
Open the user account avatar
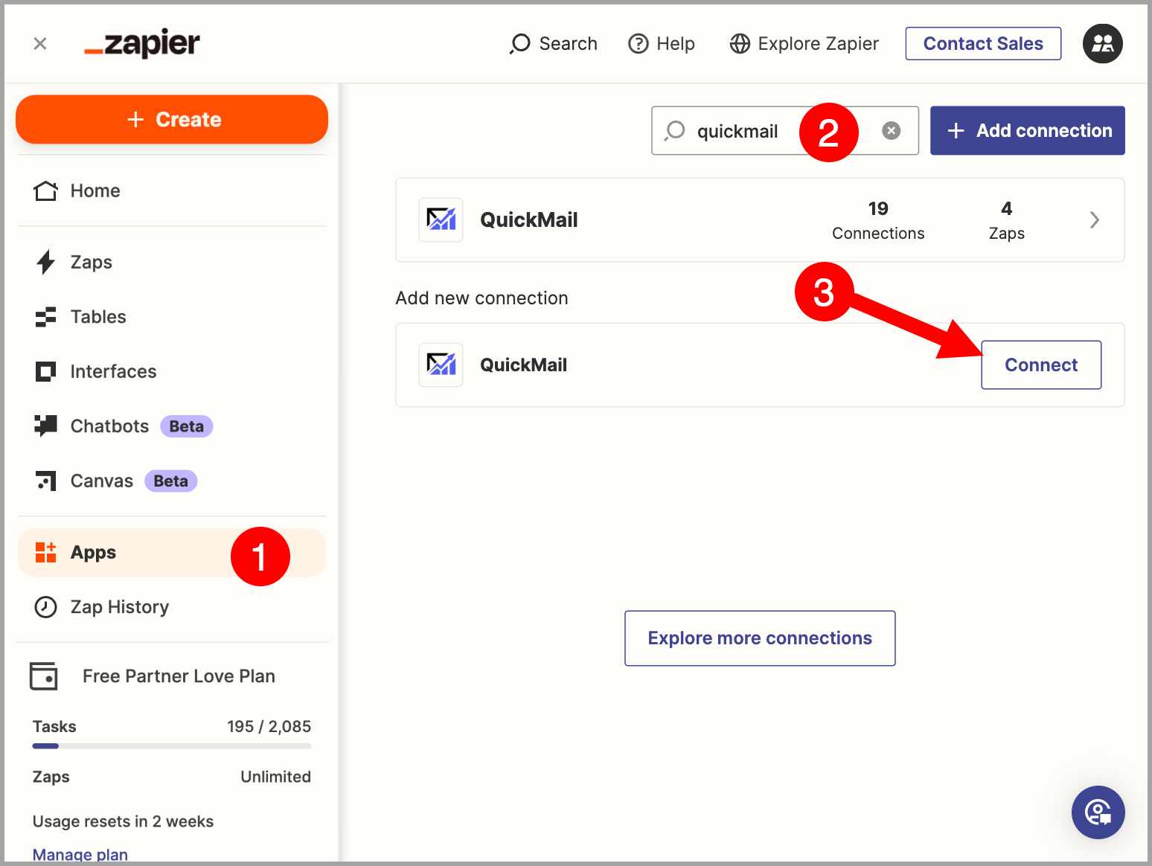point(1103,44)
